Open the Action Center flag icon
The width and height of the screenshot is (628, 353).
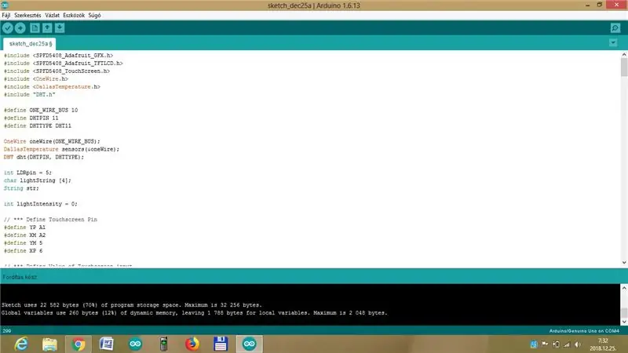click(545, 344)
